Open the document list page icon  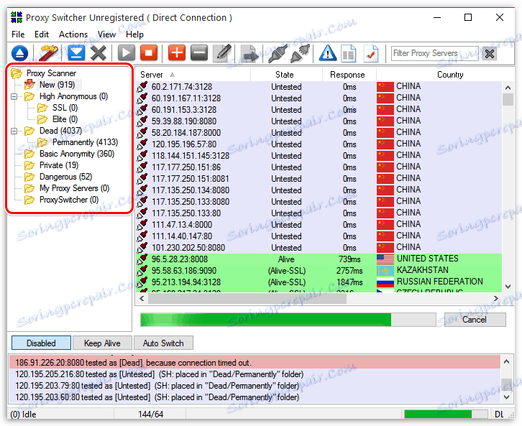pos(349,54)
